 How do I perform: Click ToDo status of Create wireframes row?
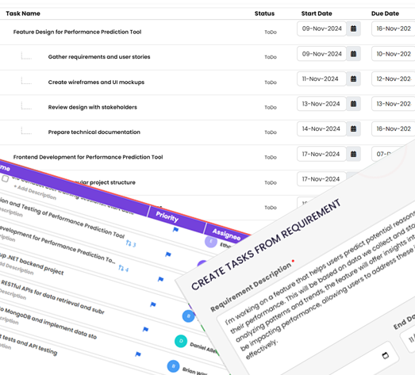pos(271,82)
